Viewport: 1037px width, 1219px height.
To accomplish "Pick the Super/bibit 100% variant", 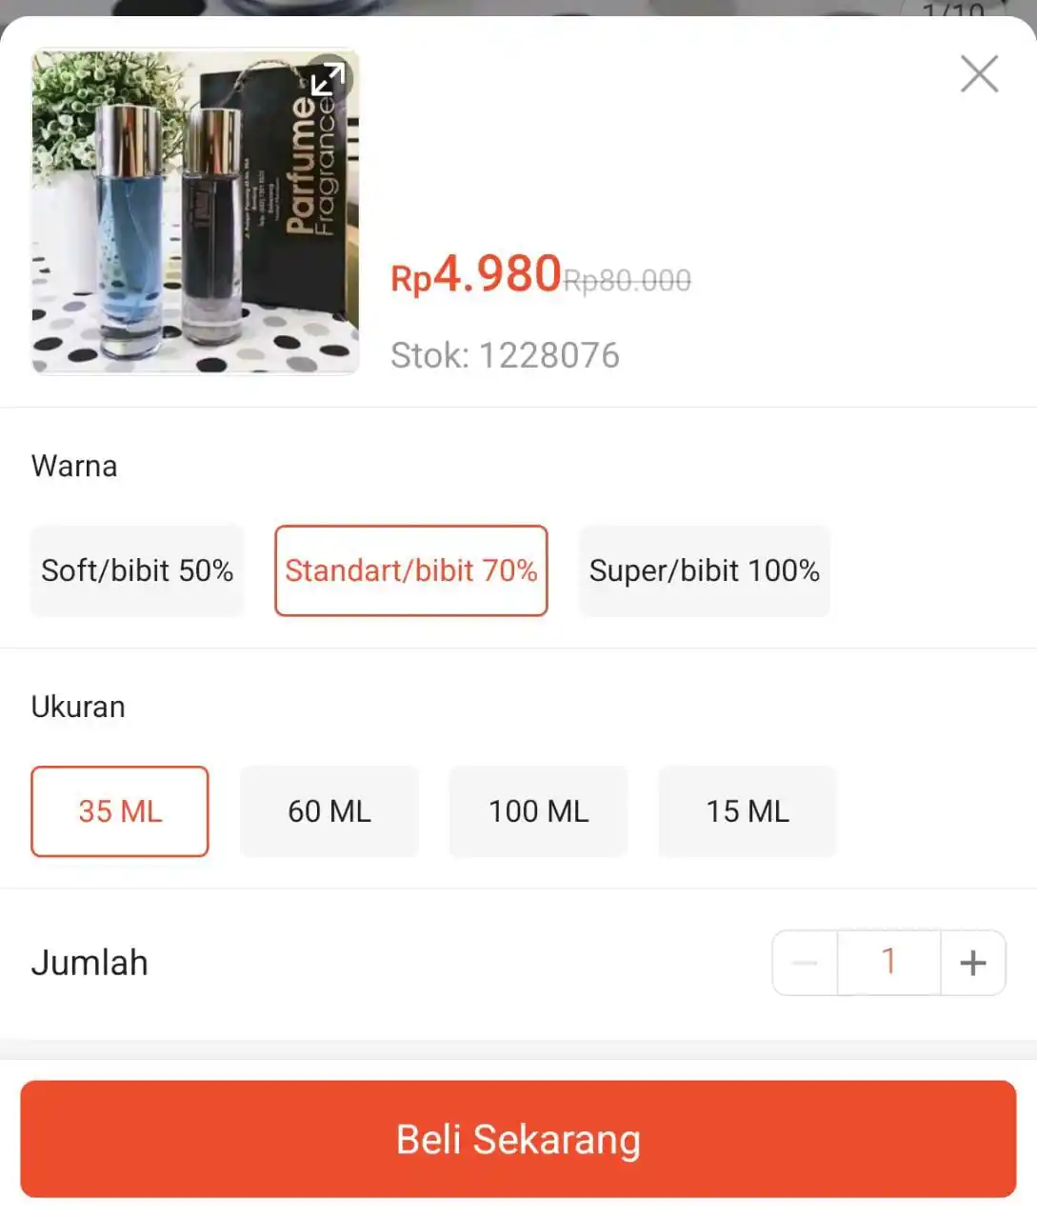I will [705, 570].
